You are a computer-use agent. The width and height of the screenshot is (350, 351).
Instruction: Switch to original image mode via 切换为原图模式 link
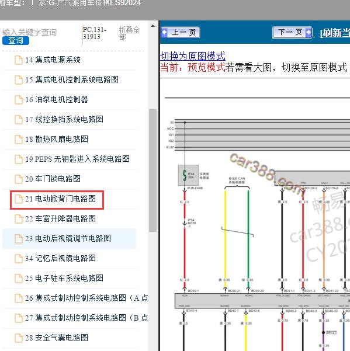(x=193, y=56)
